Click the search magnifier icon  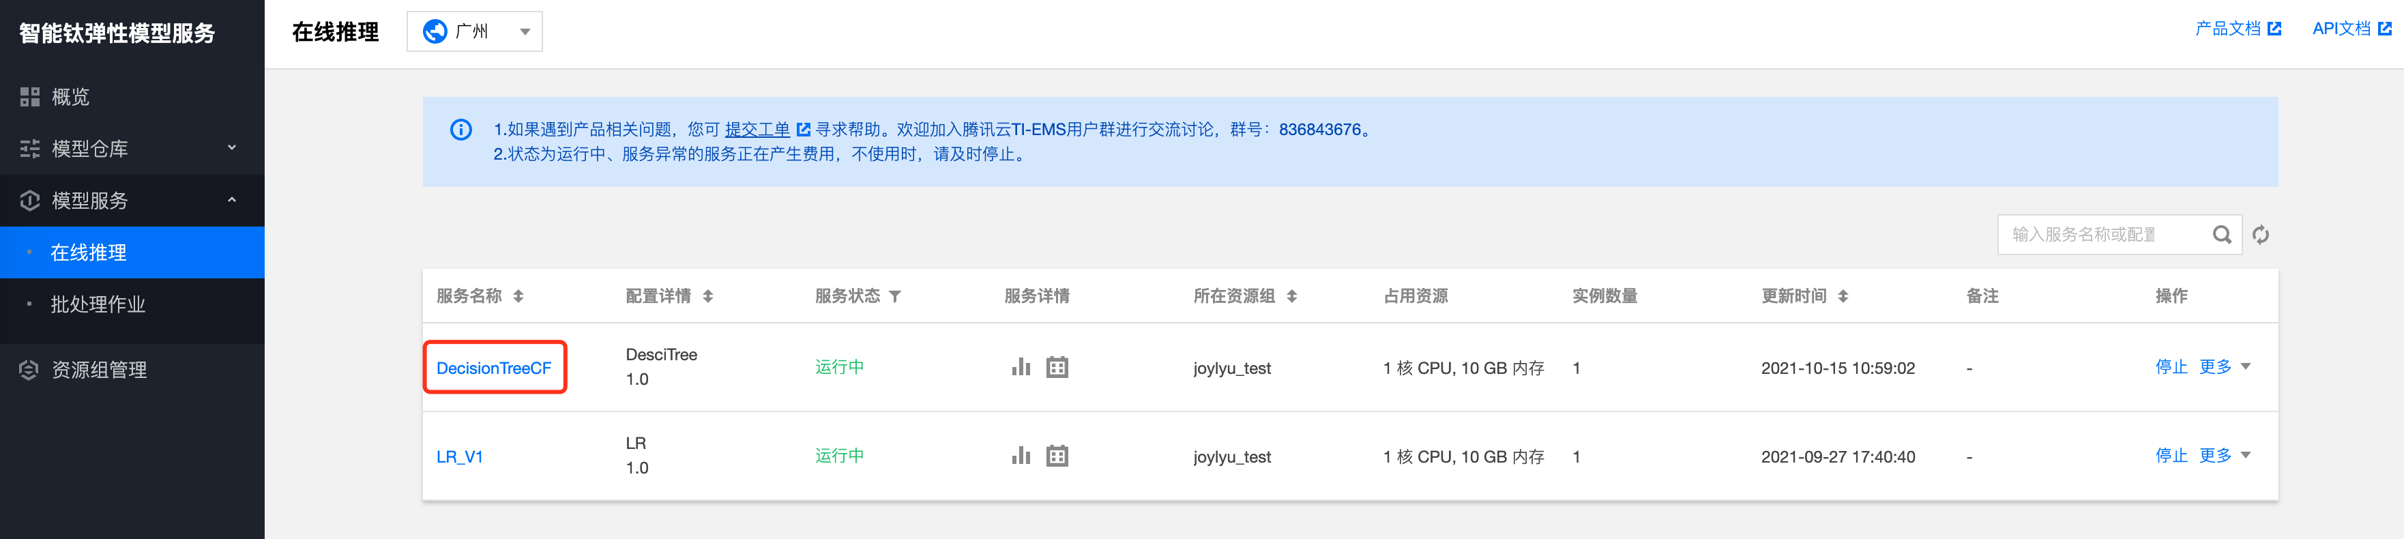2222,235
